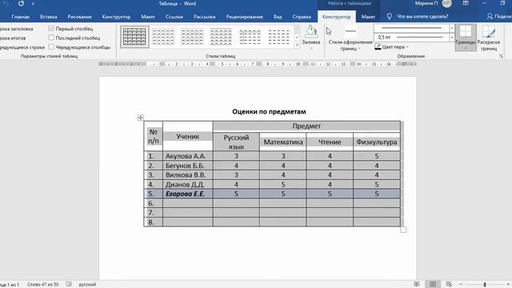Select the sixth table style thumbnail

coord(279,37)
